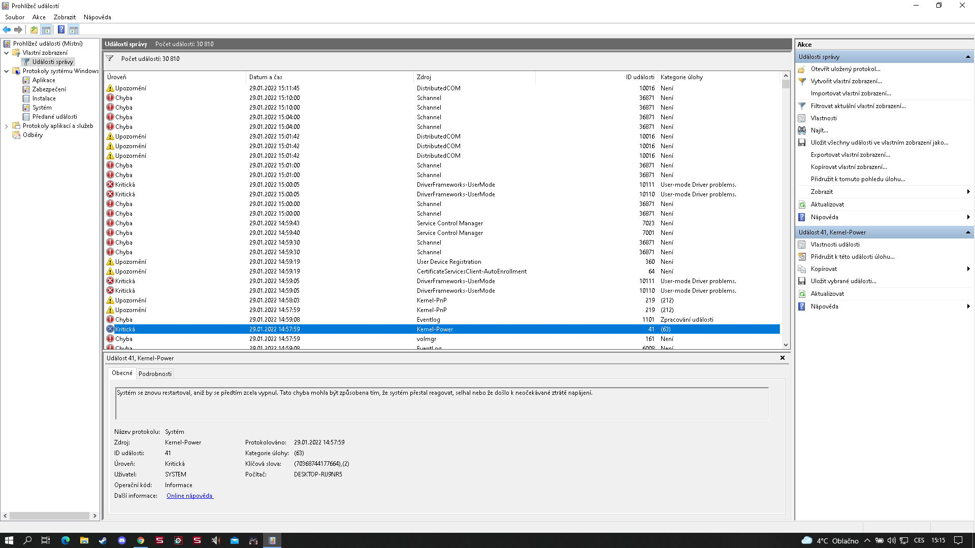Click the Vytvořit vlastní zobrazení icon
The image size is (975, 548).
click(x=802, y=81)
